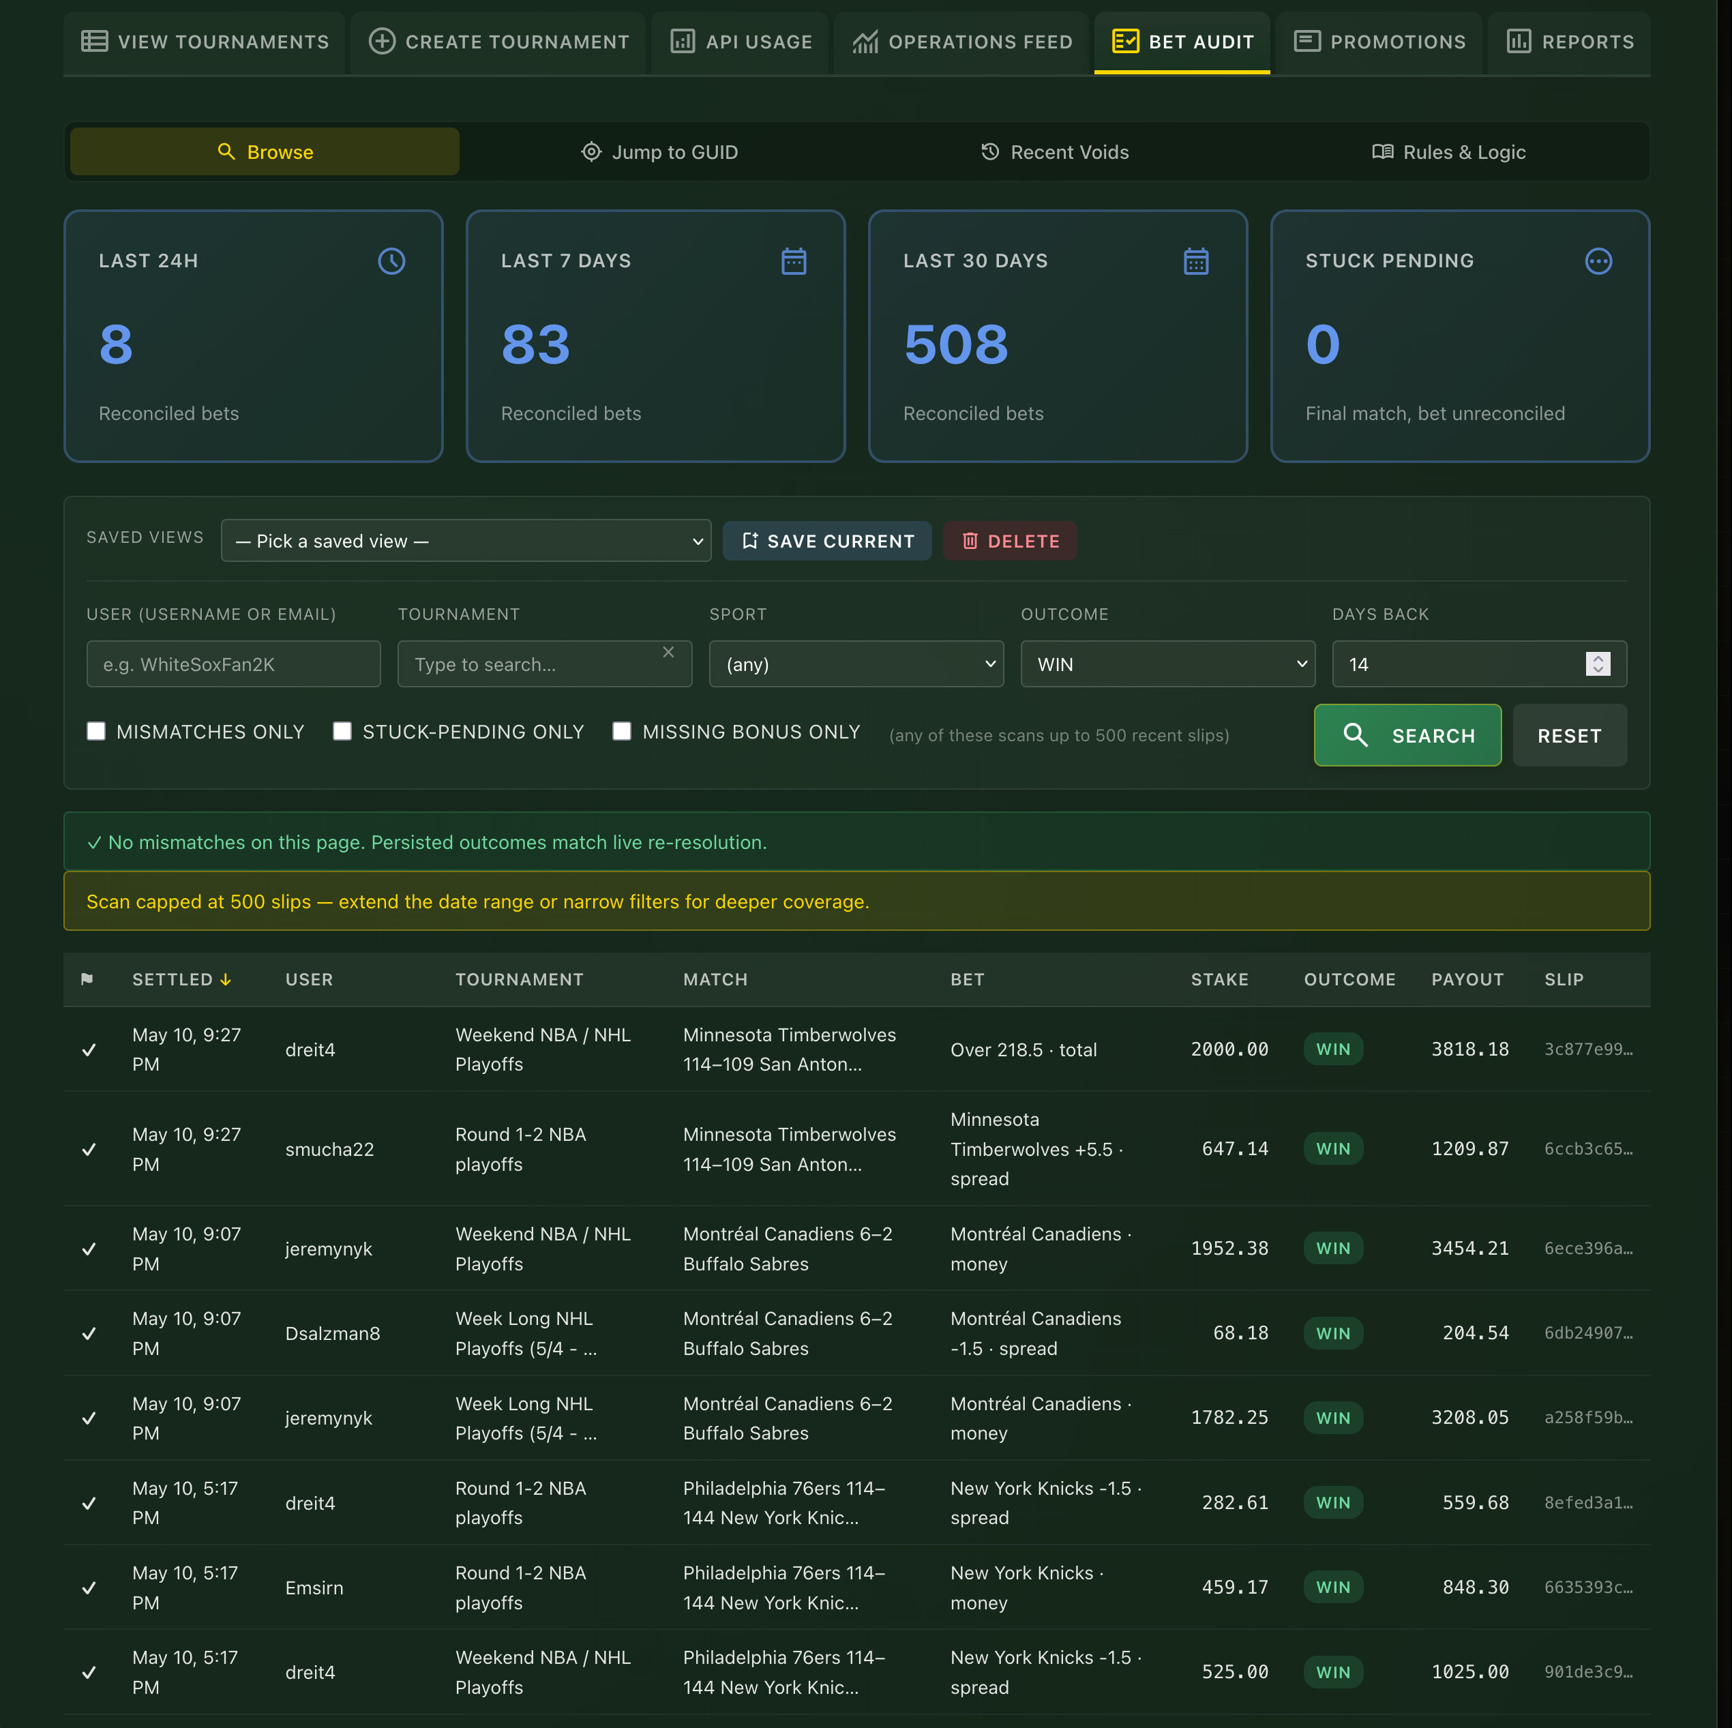Click the scan capped at 500 slips notice
This screenshot has height=1728, width=1732.
point(856,902)
